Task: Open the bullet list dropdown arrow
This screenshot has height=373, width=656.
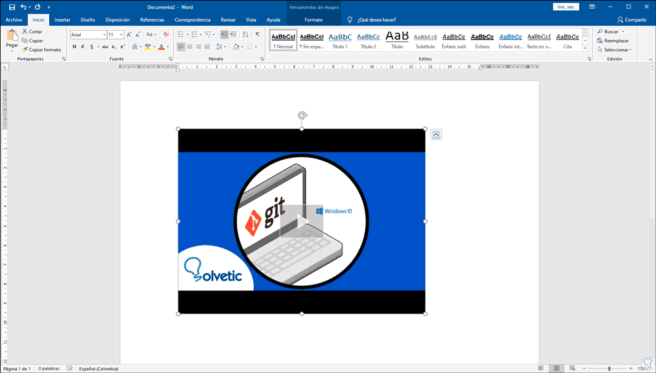Action: click(x=188, y=35)
